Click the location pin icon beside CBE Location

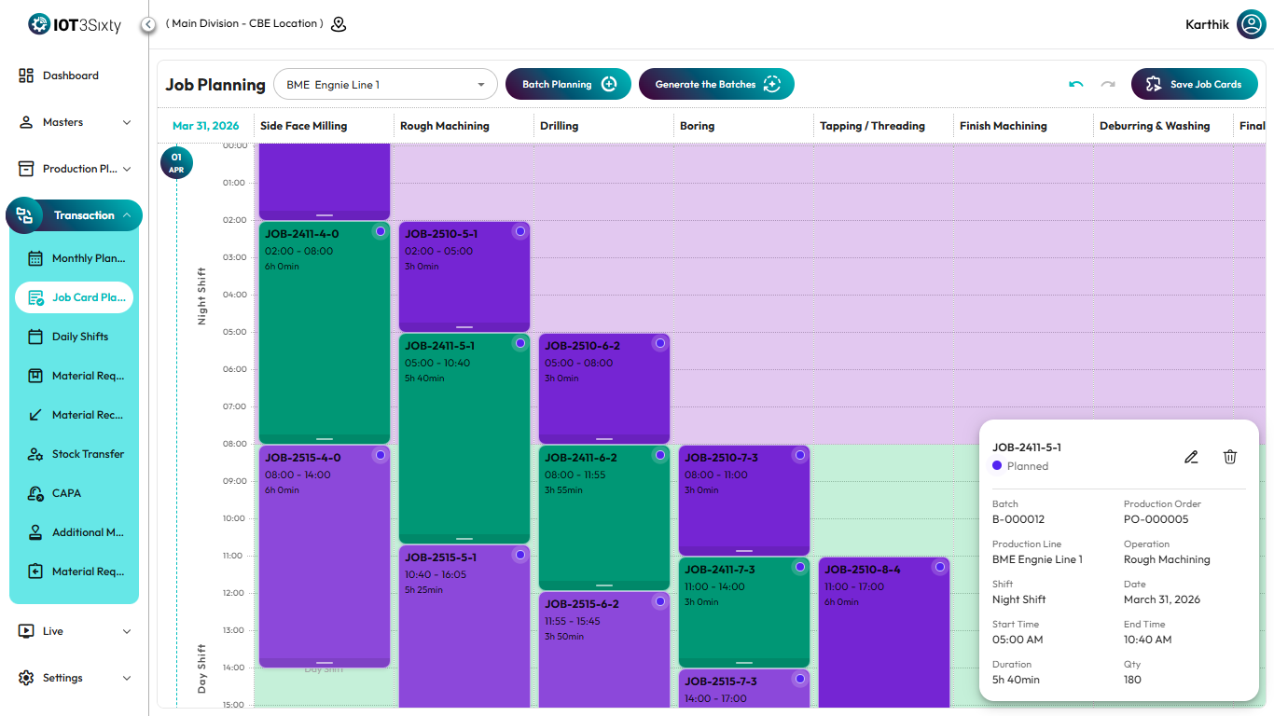[339, 24]
